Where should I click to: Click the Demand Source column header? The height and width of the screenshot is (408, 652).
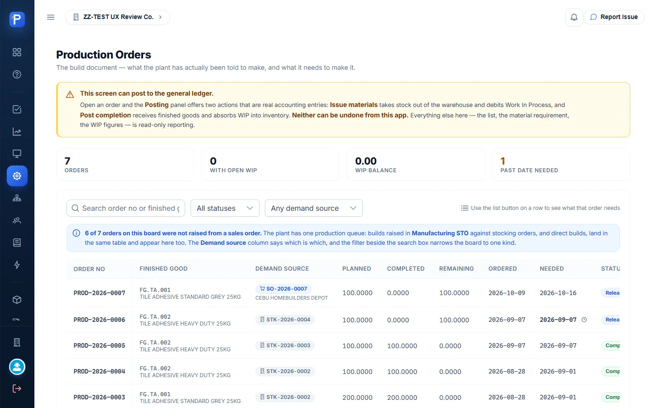click(x=282, y=269)
